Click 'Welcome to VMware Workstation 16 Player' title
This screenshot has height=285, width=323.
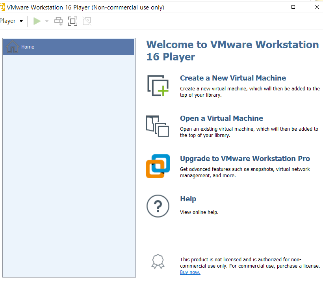[232, 51]
